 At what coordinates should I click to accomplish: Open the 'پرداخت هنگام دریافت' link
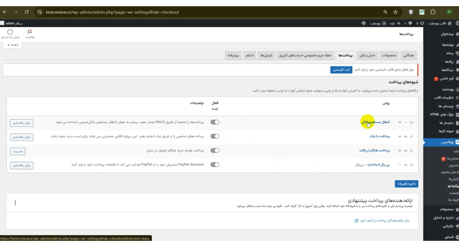375,150
